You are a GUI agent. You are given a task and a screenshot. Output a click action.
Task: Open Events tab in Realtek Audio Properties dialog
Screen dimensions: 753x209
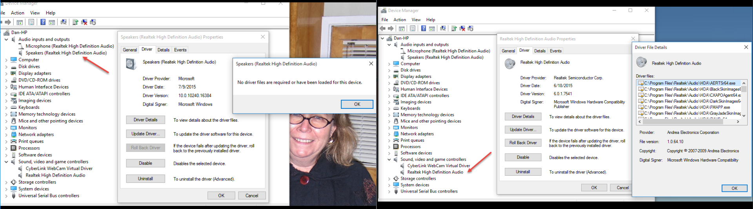coord(555,51)
